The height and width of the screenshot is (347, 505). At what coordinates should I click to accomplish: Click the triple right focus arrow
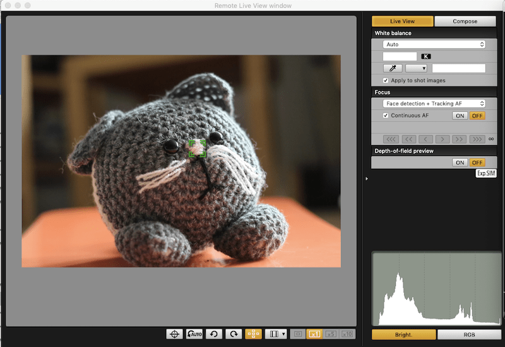(x=477, y=139)
